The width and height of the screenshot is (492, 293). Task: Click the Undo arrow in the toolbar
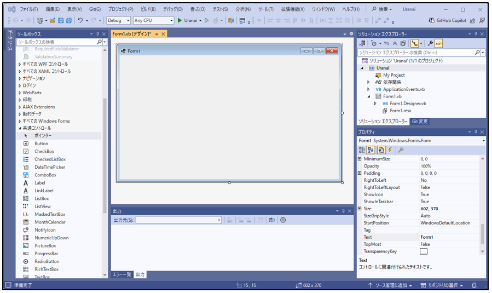coord(80,20)
